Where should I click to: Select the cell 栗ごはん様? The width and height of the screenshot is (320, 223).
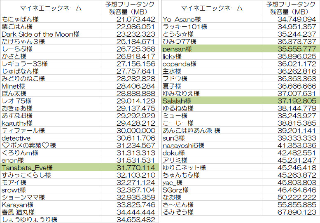(51, 26)
